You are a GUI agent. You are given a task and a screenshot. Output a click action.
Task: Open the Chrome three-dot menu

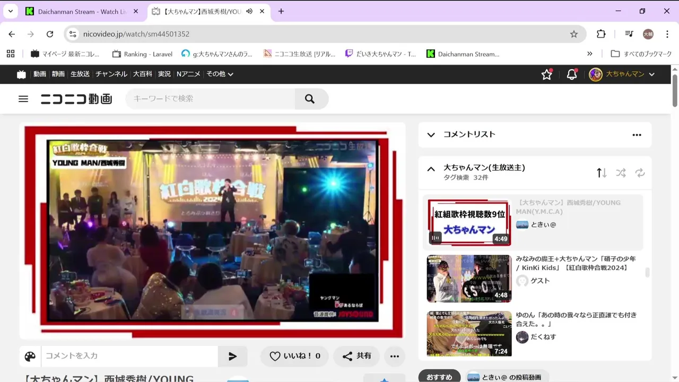(x=667, y=34)
